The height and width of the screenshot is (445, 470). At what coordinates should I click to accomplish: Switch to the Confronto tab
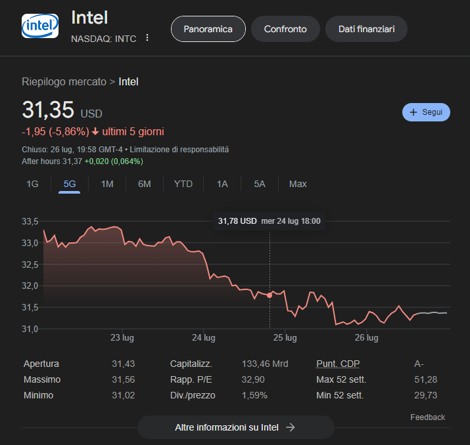[x=285, y=29]
